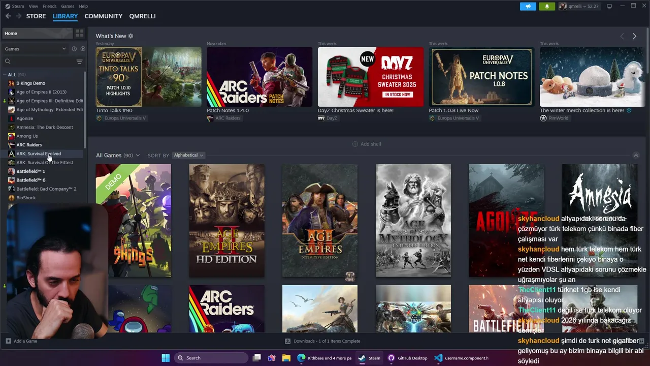
Task: Select BioShock in the game list
Action: [x=26, y=198]
